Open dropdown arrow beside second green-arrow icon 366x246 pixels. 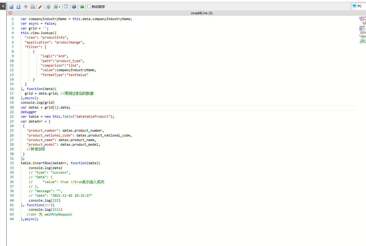click(59, 7)
